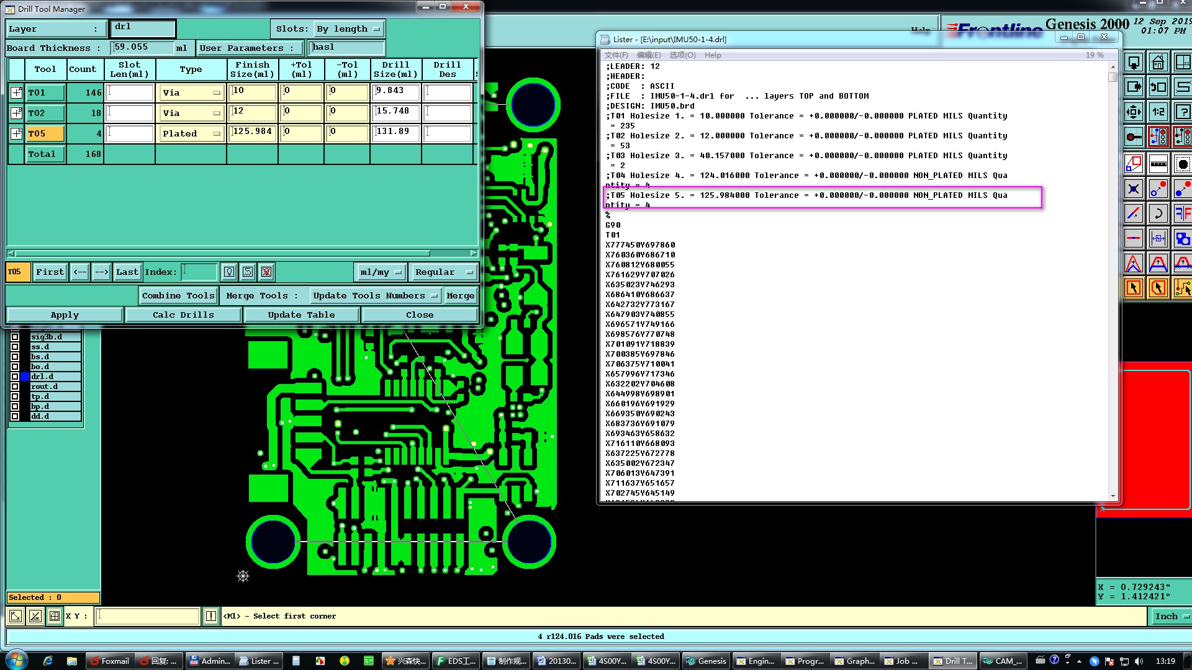The image size is (1192, 670).
Task: Toggle the rout.d layer checkbox
Action: [15, 386]
